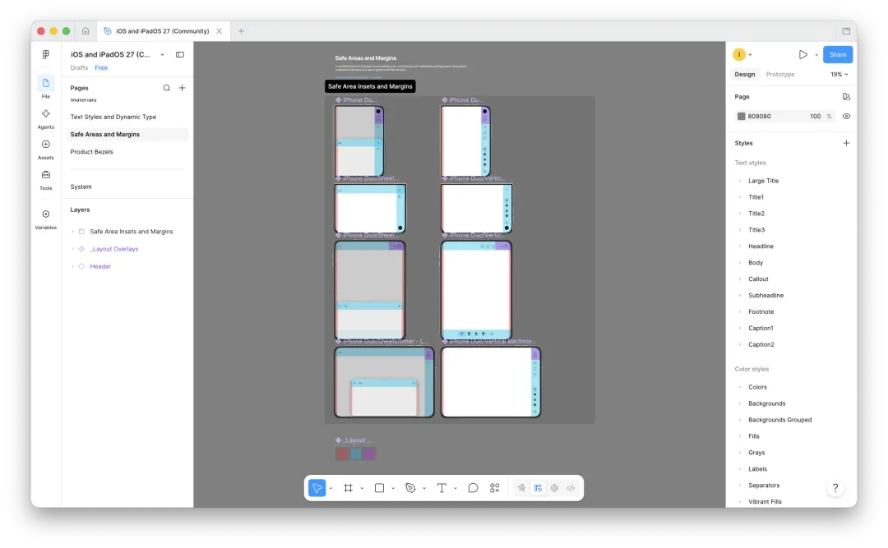Edit the page color opacity 100 field

(815, 116)
